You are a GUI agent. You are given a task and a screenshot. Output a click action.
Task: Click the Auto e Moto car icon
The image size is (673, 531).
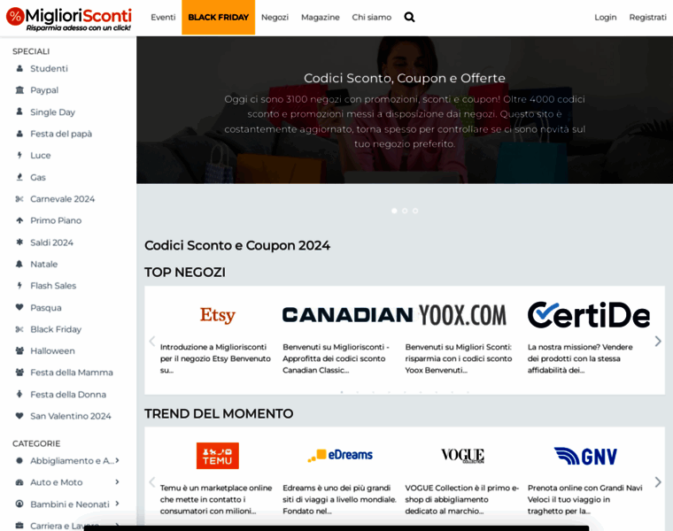tap(19, 482)
